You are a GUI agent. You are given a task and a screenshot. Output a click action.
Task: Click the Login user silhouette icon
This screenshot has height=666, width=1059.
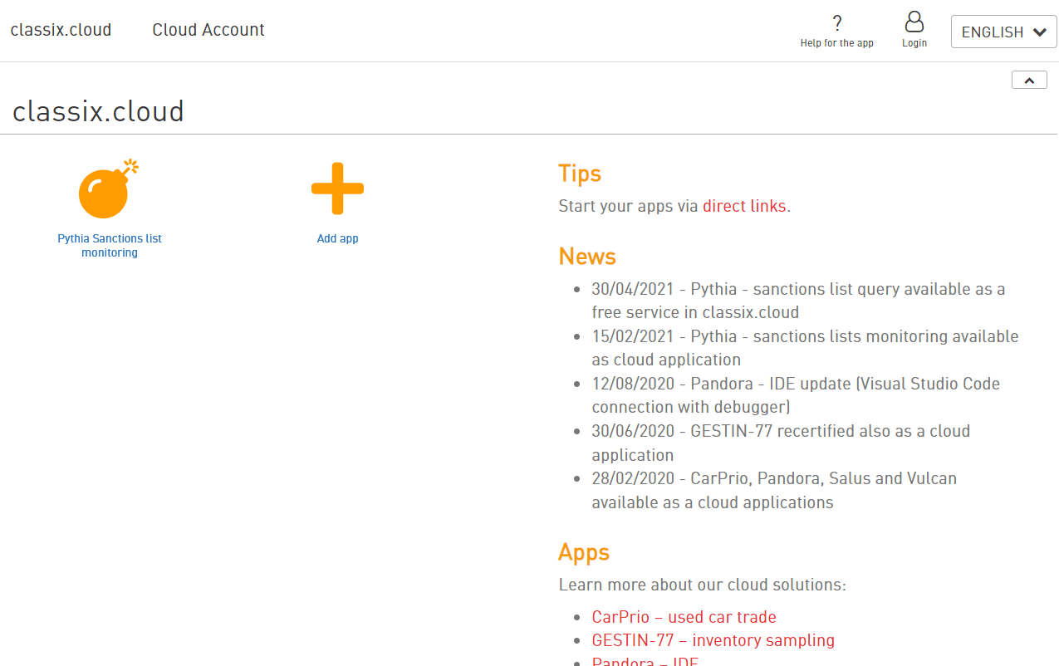pos(914,22)
